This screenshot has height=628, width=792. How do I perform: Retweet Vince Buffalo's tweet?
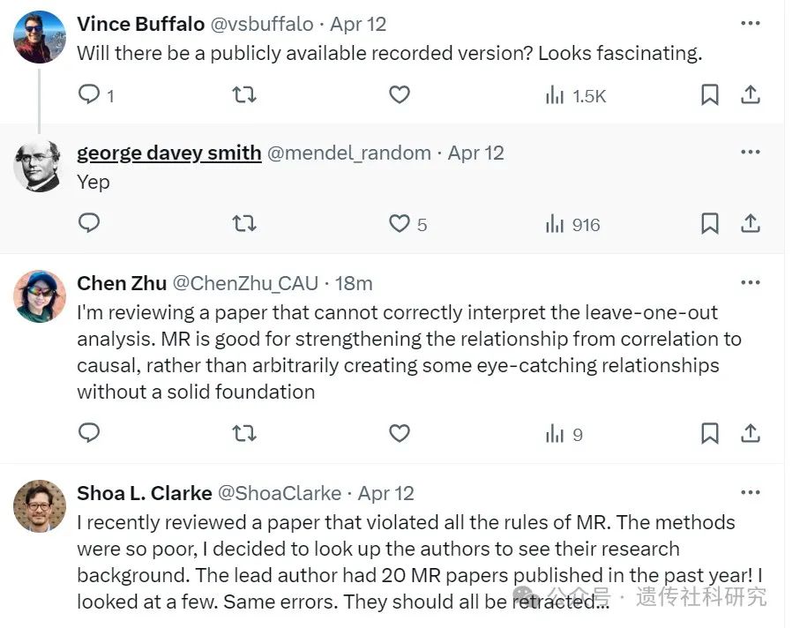click(244, 94)
